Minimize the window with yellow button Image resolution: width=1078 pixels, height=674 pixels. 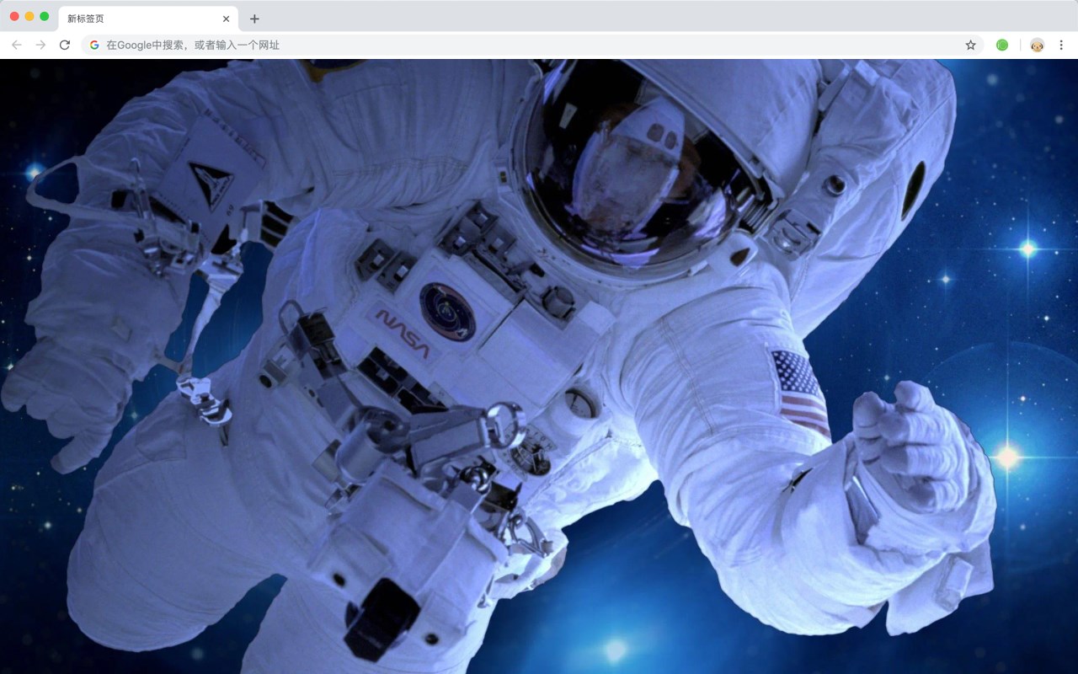point(29,16)
